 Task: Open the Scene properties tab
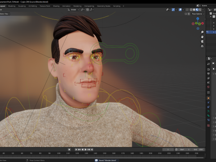[208, 82]
